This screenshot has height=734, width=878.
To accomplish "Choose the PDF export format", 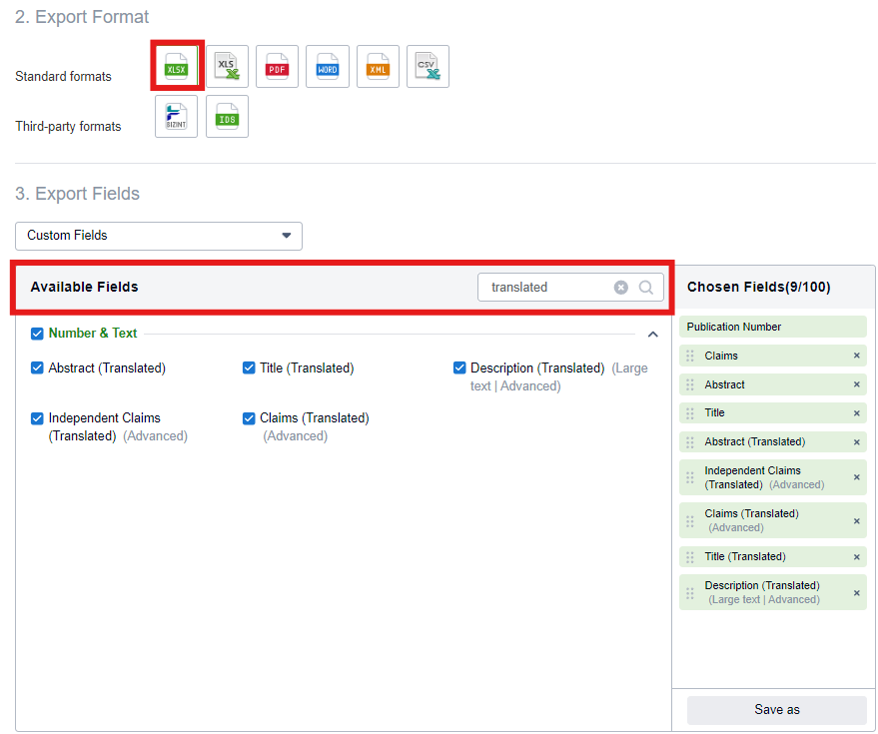I will (x=277, y=66).
